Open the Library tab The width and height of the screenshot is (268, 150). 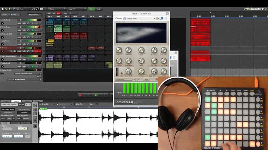click(36, 101)
